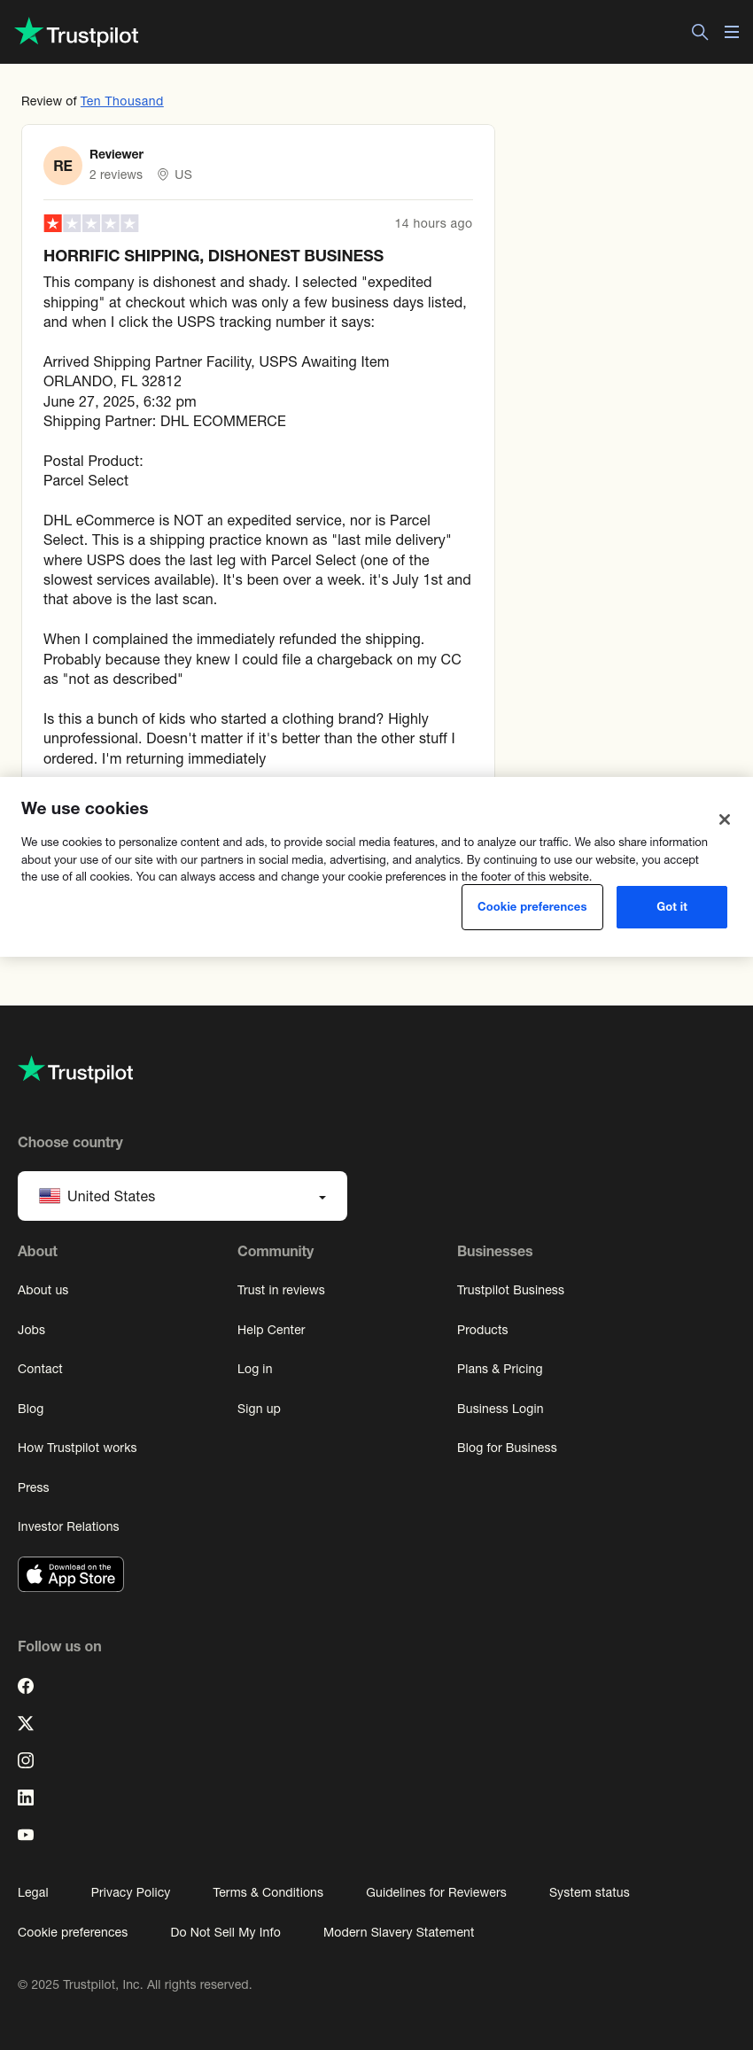Click the review title HORRIFIC SHIPPING, DISHONEST BUSINESS
The image size is (753, 2050).
pyautogui.click(x=213, y=256)
